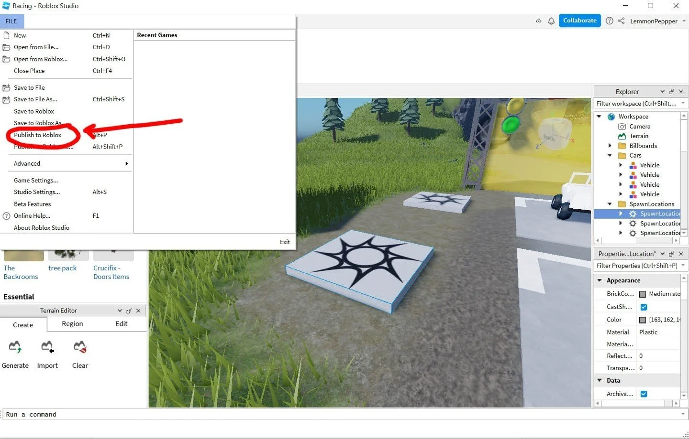Click the Reflectance property value field
Image resolution: width=689 pixels, height=439 pixels.
[x=658, y=356]
